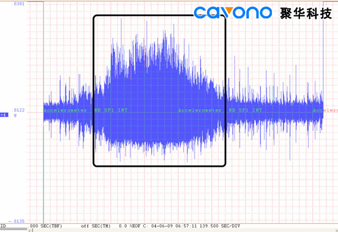Click the second NB SP1 INT label
The height and width of the screenshot is (232, 338).
tap(245, 110)
